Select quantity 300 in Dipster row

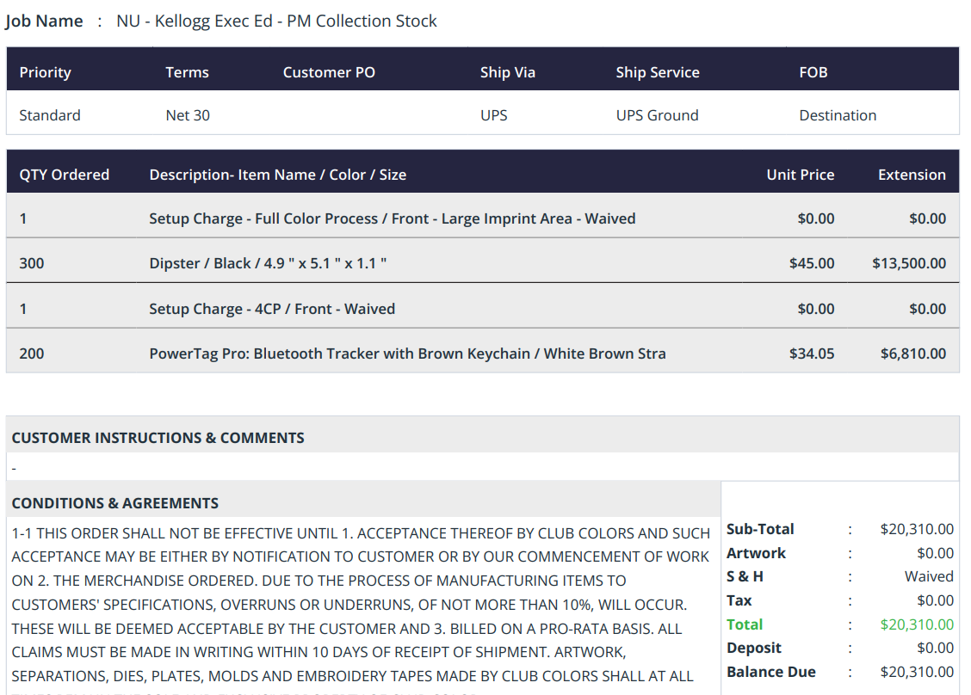tap(32, 263)
